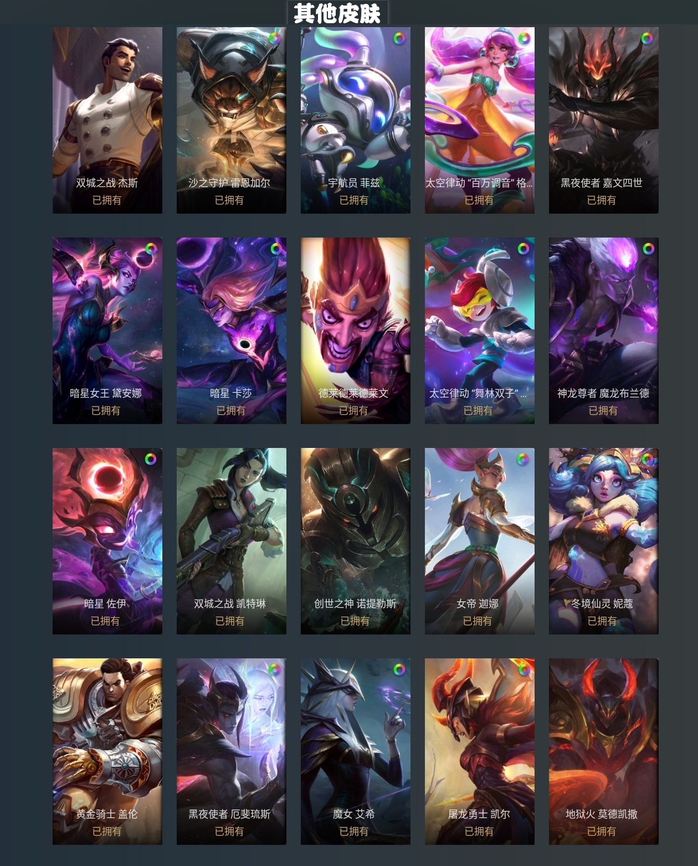Click chroma icon on 魔女 艾希 card
This screenshot has width=698, height=866.
[x=399, y=669]
